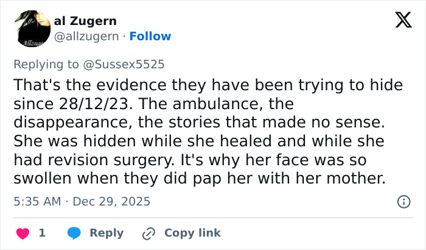This screenshot has height=250, width=426.
Task: Click the chain link icon
Action: pos(148,233)
